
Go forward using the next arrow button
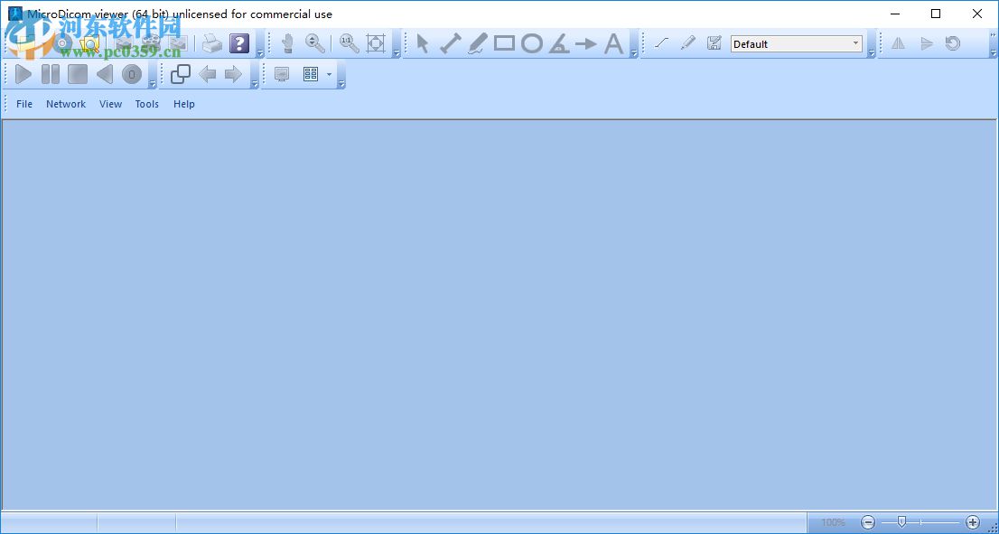click(x=233, y=74)
